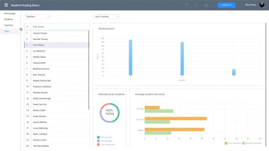Toggle the purple excused legend swatch

(98, 141)
